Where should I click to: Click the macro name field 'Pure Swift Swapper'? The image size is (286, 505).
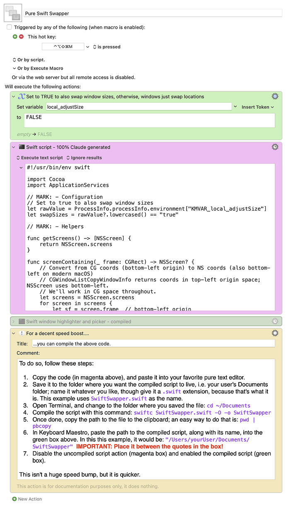[153, 13]
